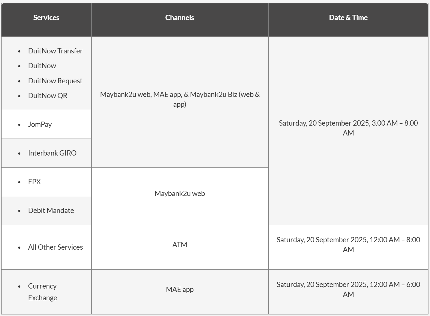Select the DuitNow Request list item
The height and width of the screenshot is (316, 430).
point(55,81)
